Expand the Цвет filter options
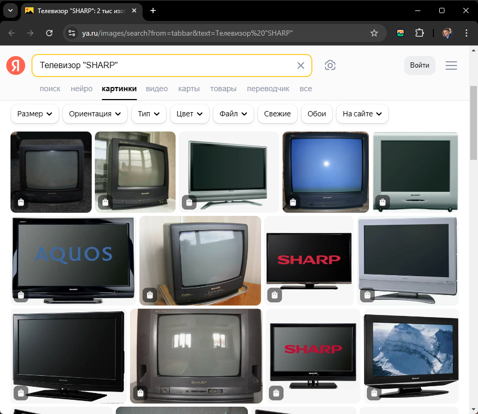 [x=189, y=114]
